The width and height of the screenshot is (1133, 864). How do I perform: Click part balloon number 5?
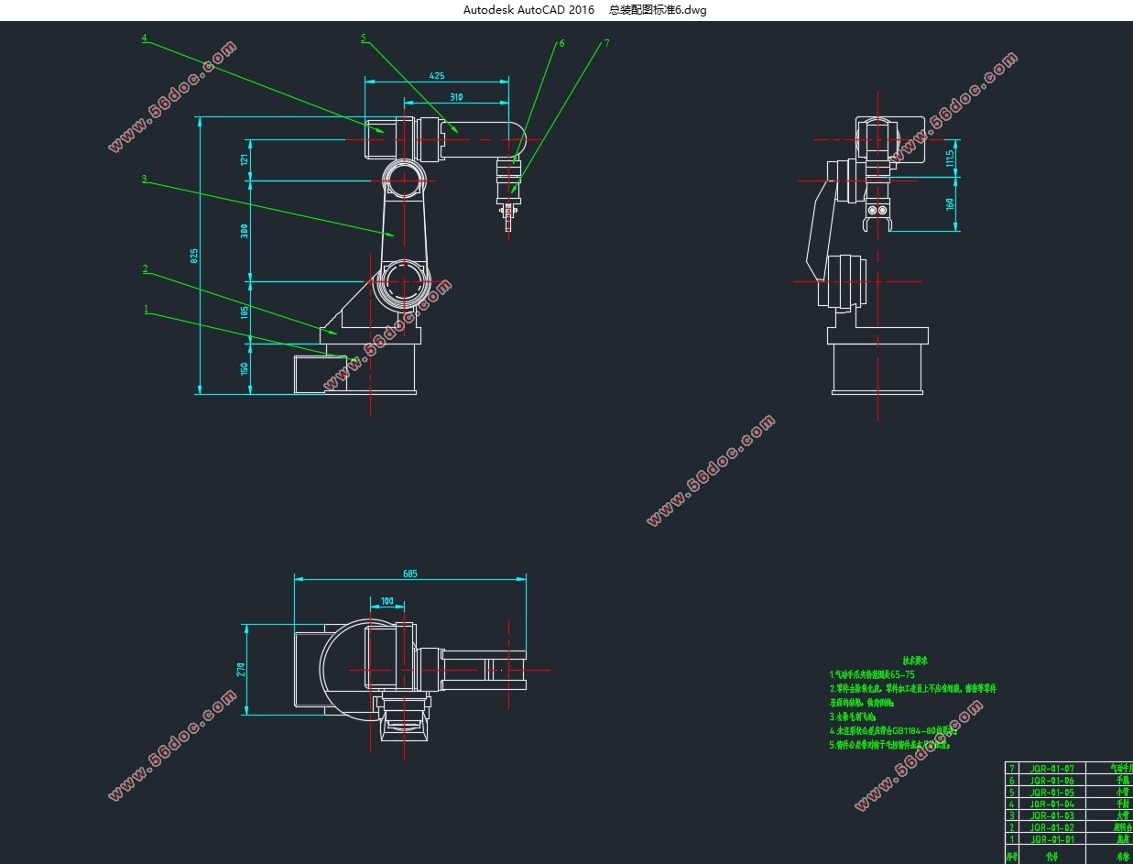(364, 38)
